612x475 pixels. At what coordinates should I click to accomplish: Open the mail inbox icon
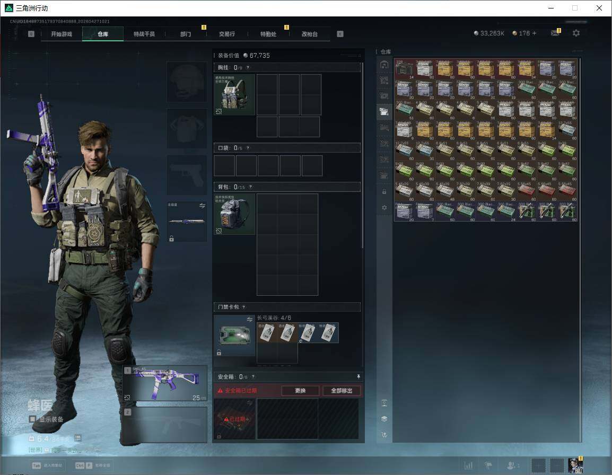(555, 33)
